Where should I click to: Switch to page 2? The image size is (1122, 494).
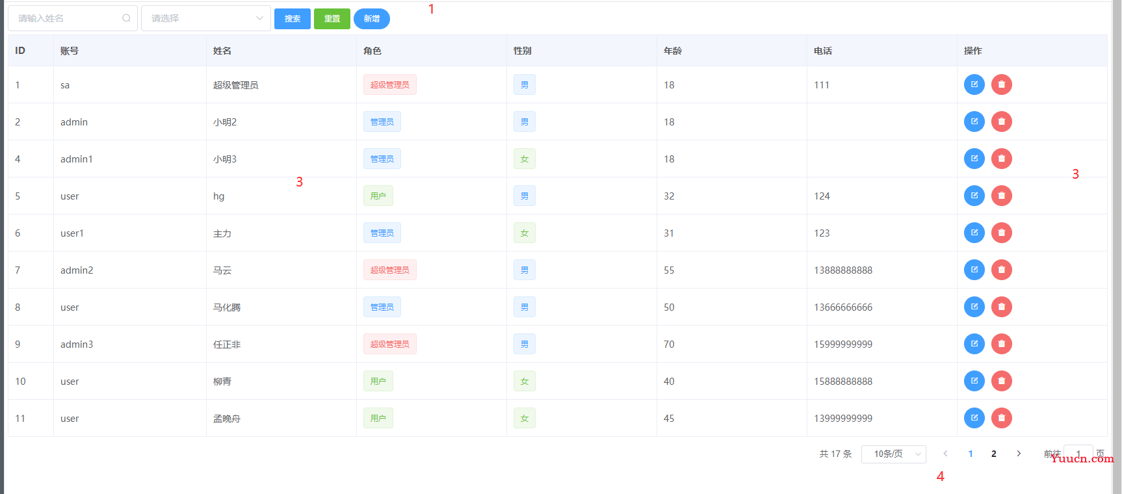tap(993, 454)
